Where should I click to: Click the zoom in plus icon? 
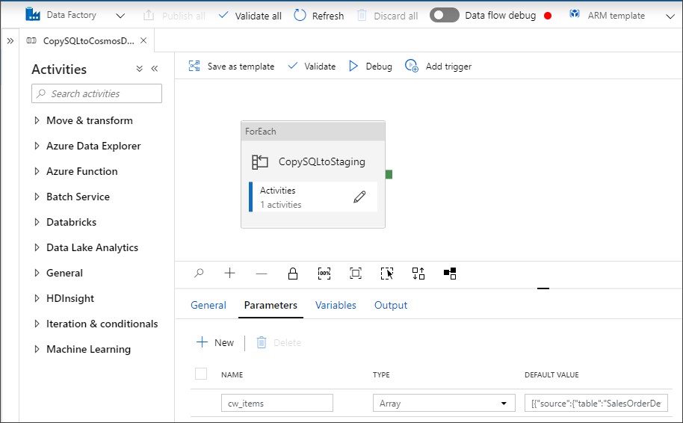(230, 274)
